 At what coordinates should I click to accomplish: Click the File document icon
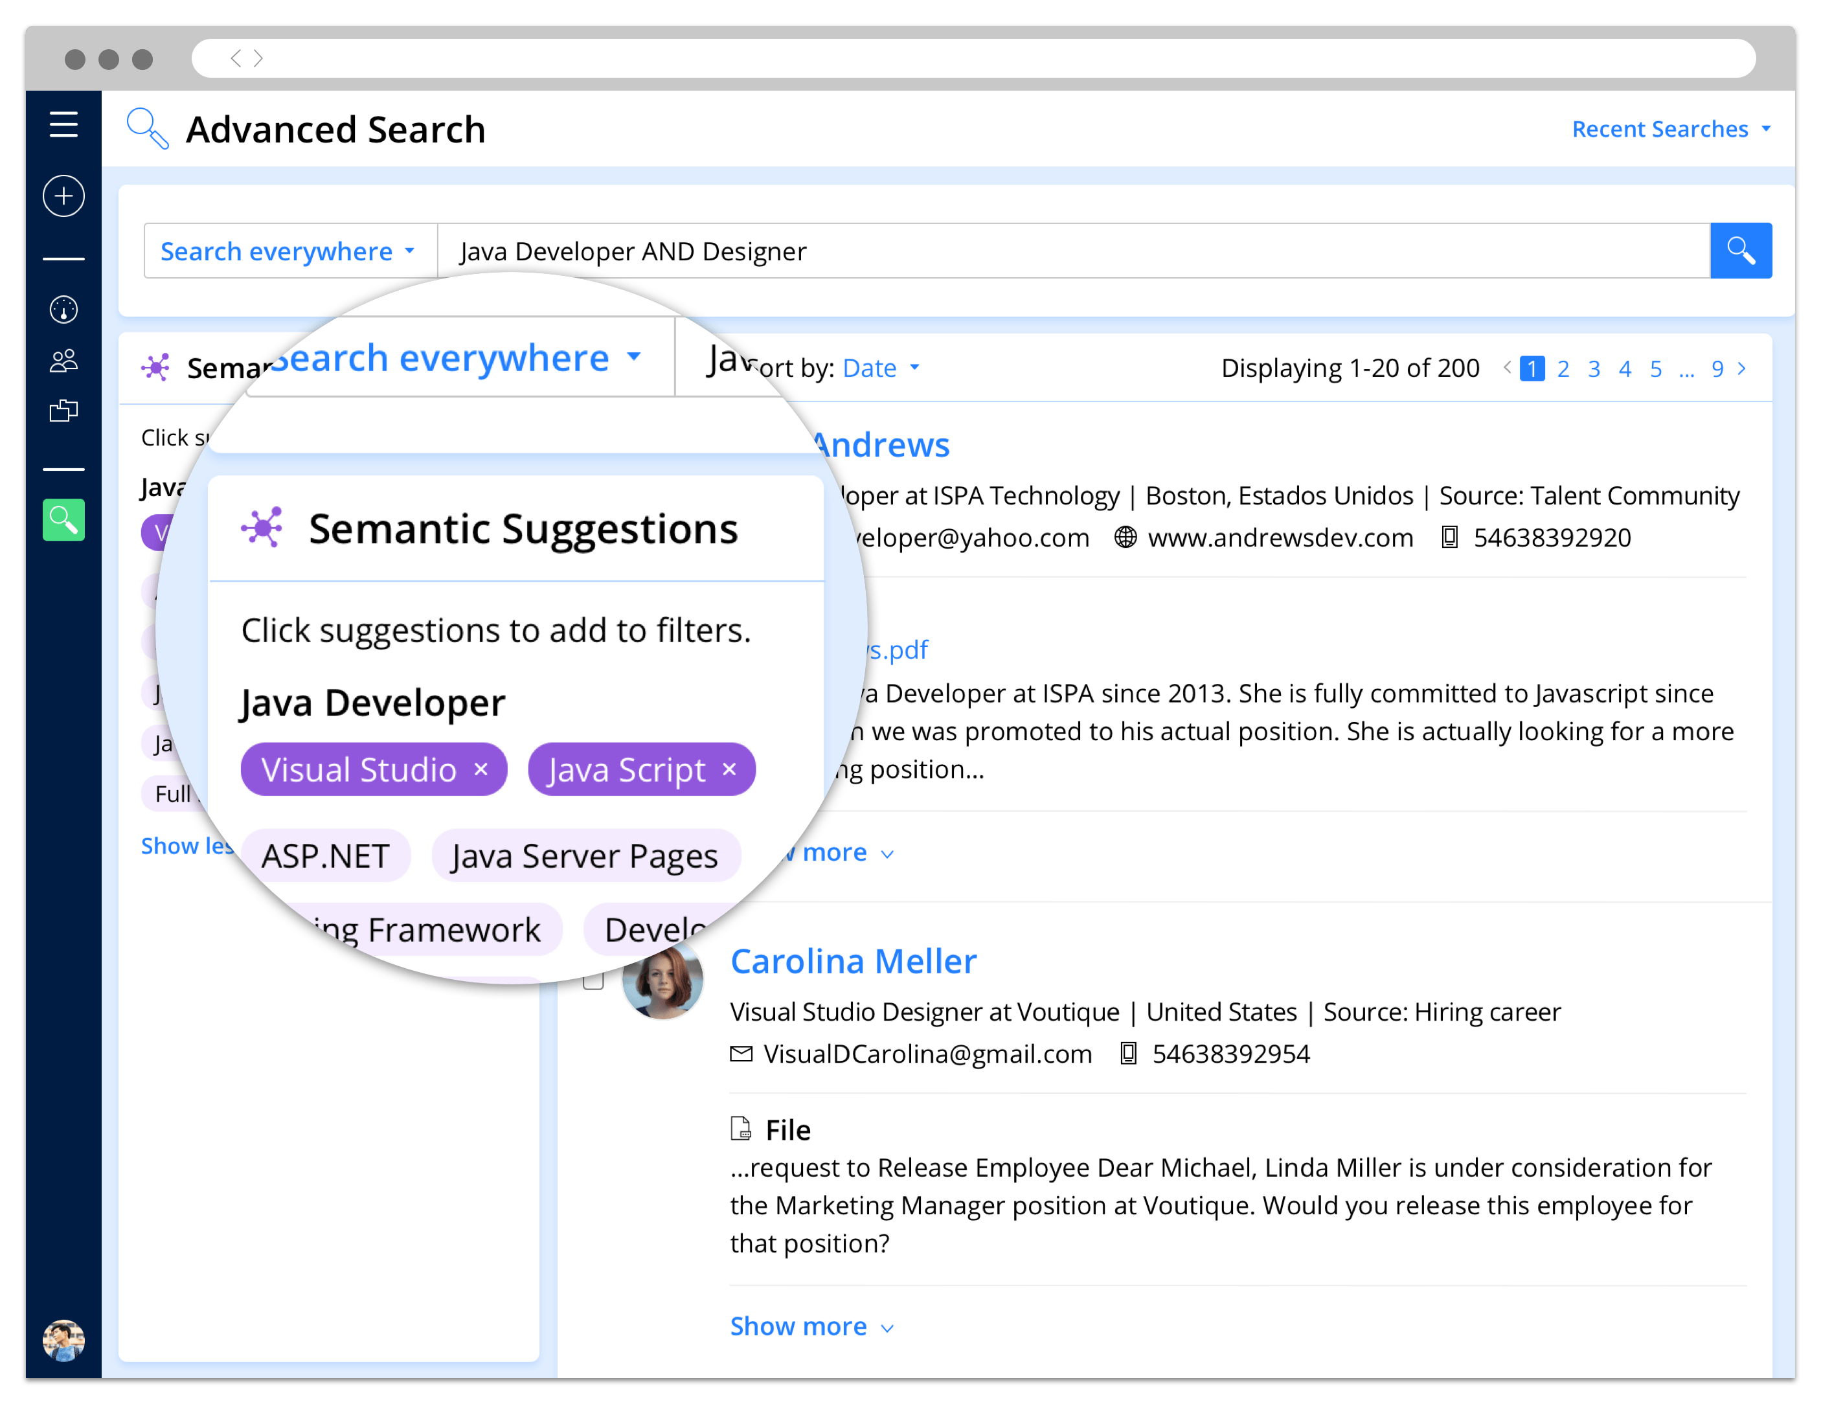pyautogui.click(x=740, y=1129)
